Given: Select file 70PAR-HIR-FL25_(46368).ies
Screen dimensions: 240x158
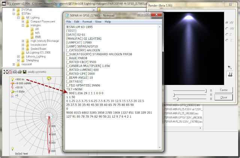Looking at the screenshot, I should pos(181,113).
